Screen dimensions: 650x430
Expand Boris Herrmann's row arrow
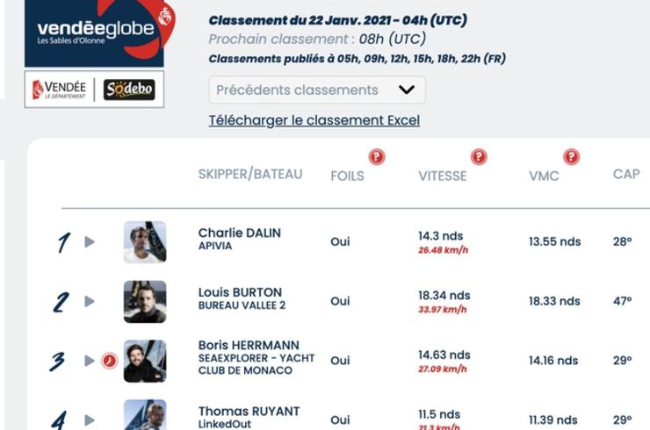coord(90,361)
